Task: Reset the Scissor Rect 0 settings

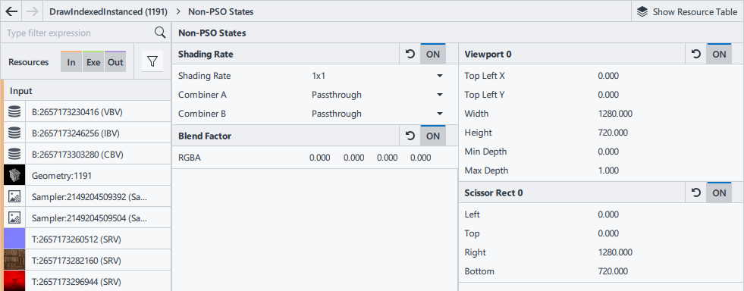Action: click(x=696, y=193)
